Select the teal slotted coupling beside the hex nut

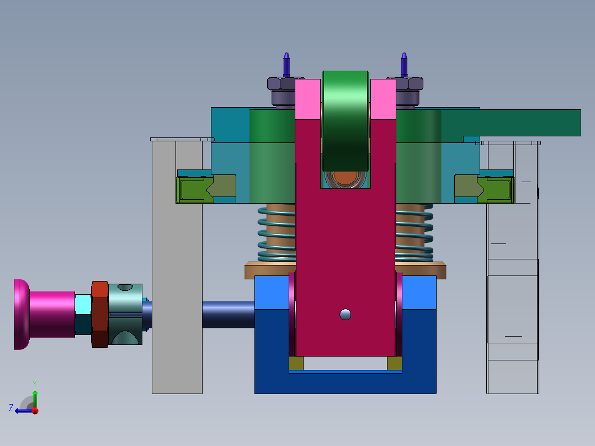pos(125,314)
